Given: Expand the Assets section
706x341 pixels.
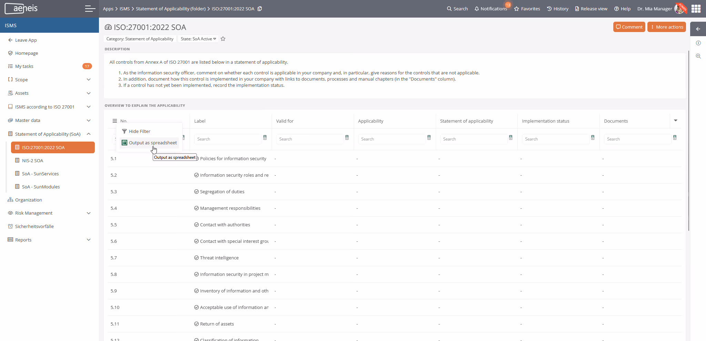Looking at the screenshot, I should pos(89,93).
